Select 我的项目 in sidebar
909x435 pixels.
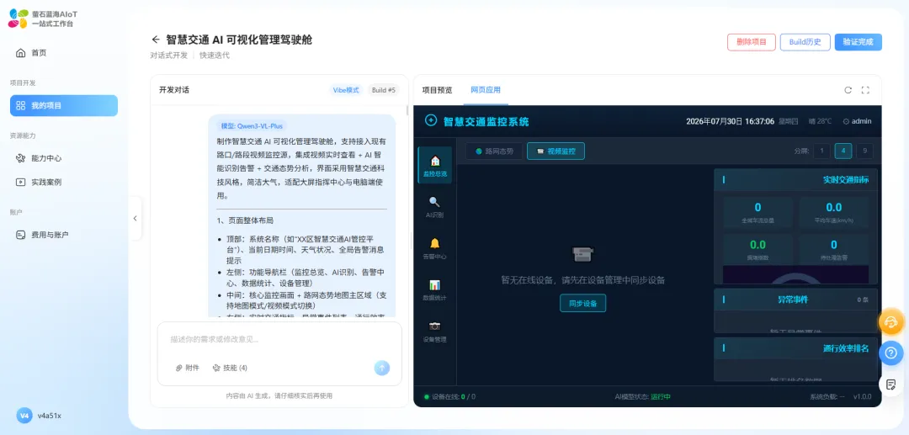click(x=64, y=105)
